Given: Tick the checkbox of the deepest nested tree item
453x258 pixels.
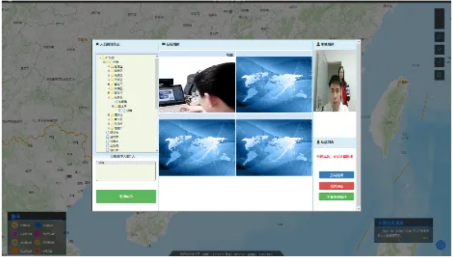Looking at the screenshot, I should 120,110.
